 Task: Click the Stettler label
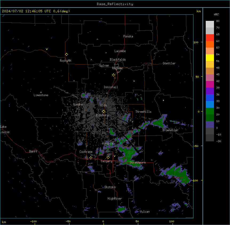[169, 63]
